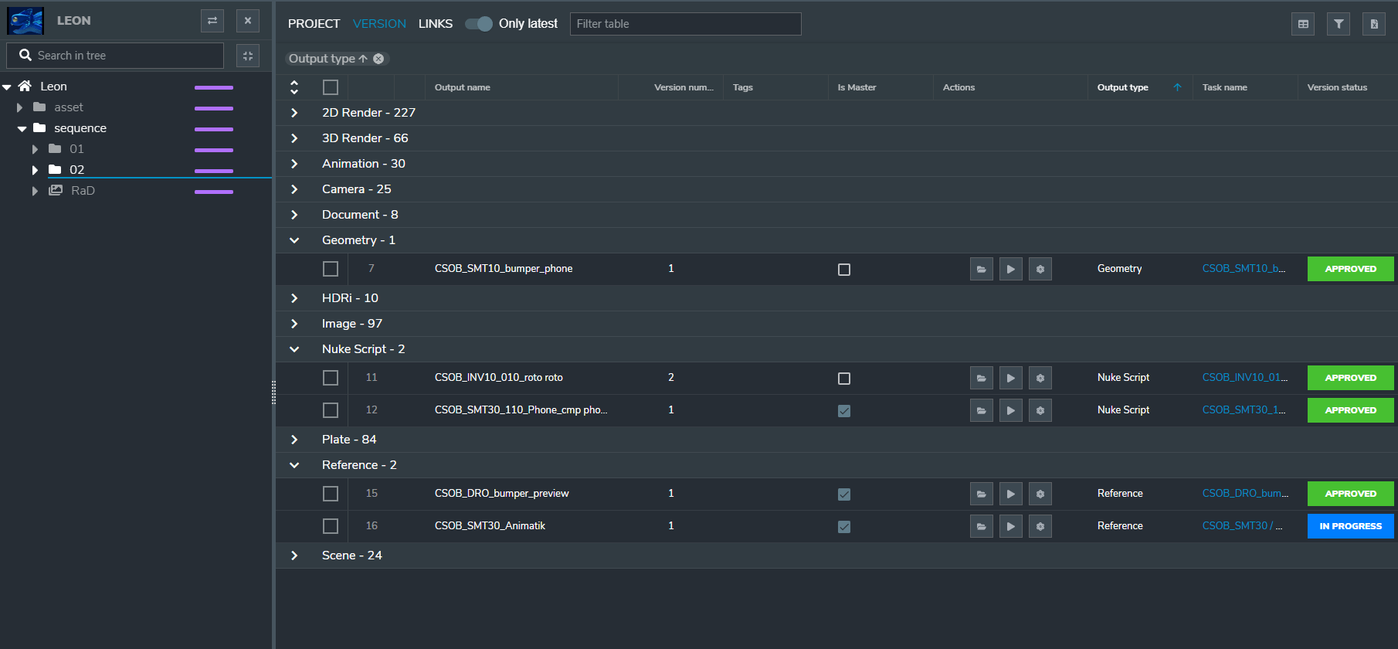Collapse the sequence folder in the tree
1398x649 pixels.
tap(22, 128)
